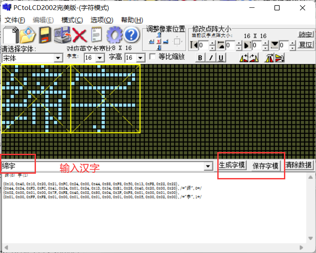The image size is (316, 253).
Task: Click the 生成字模 button
Action: click(232, 165)
